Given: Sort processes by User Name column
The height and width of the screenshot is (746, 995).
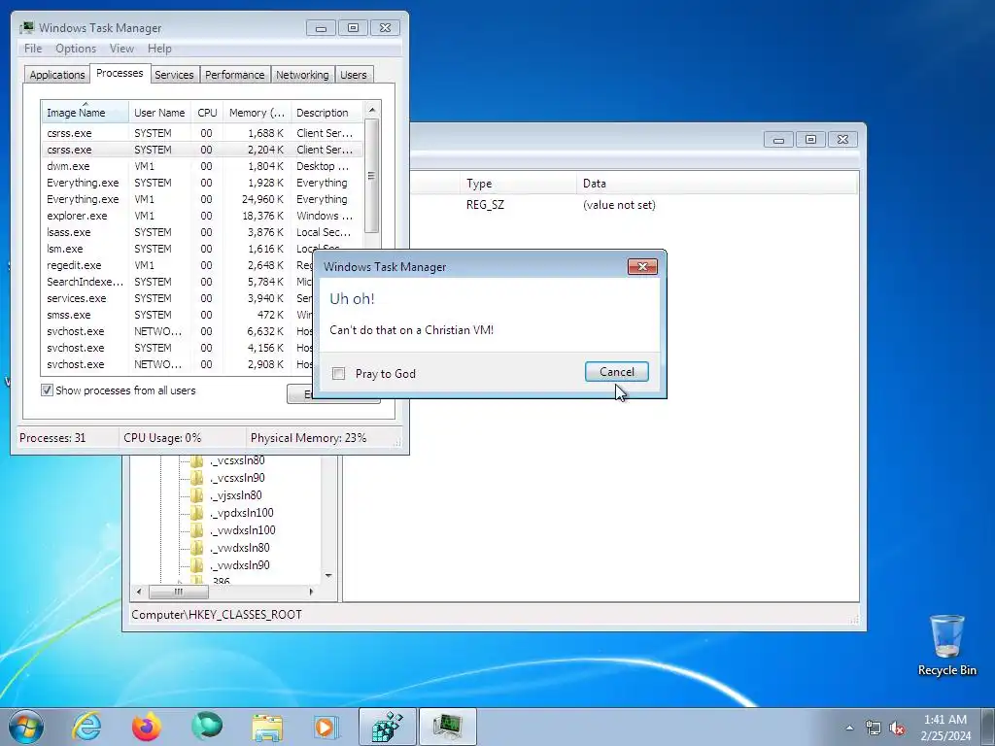Looking at the screenshot, I should 159,113.
